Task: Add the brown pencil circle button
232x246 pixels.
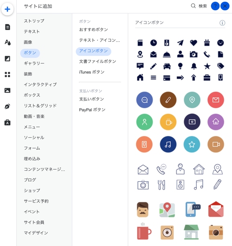Action: [x=168, y=100]
